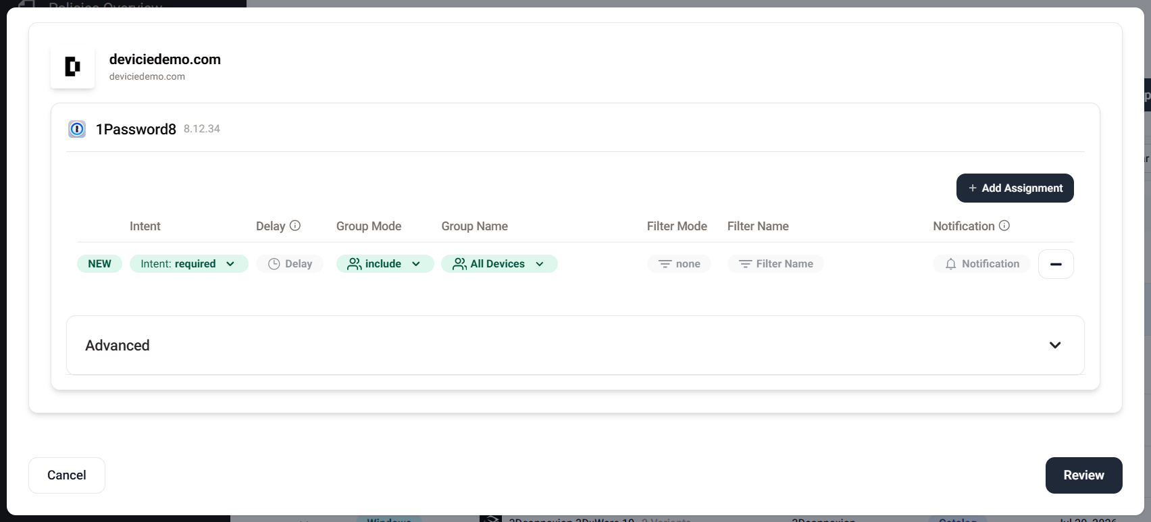Click the Review button
Viewport: 1151px width, 522px height.
[1083, 475]
